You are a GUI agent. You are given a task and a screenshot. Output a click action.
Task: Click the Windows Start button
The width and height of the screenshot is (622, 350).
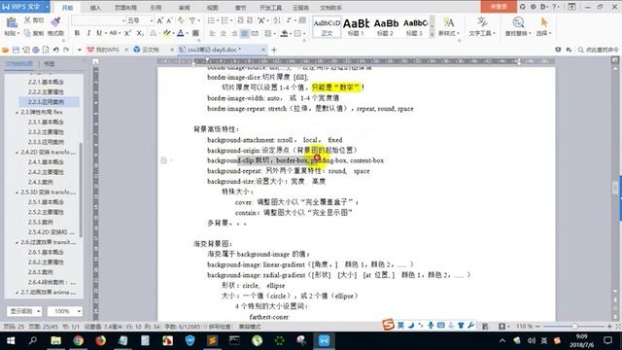(11, 340)
